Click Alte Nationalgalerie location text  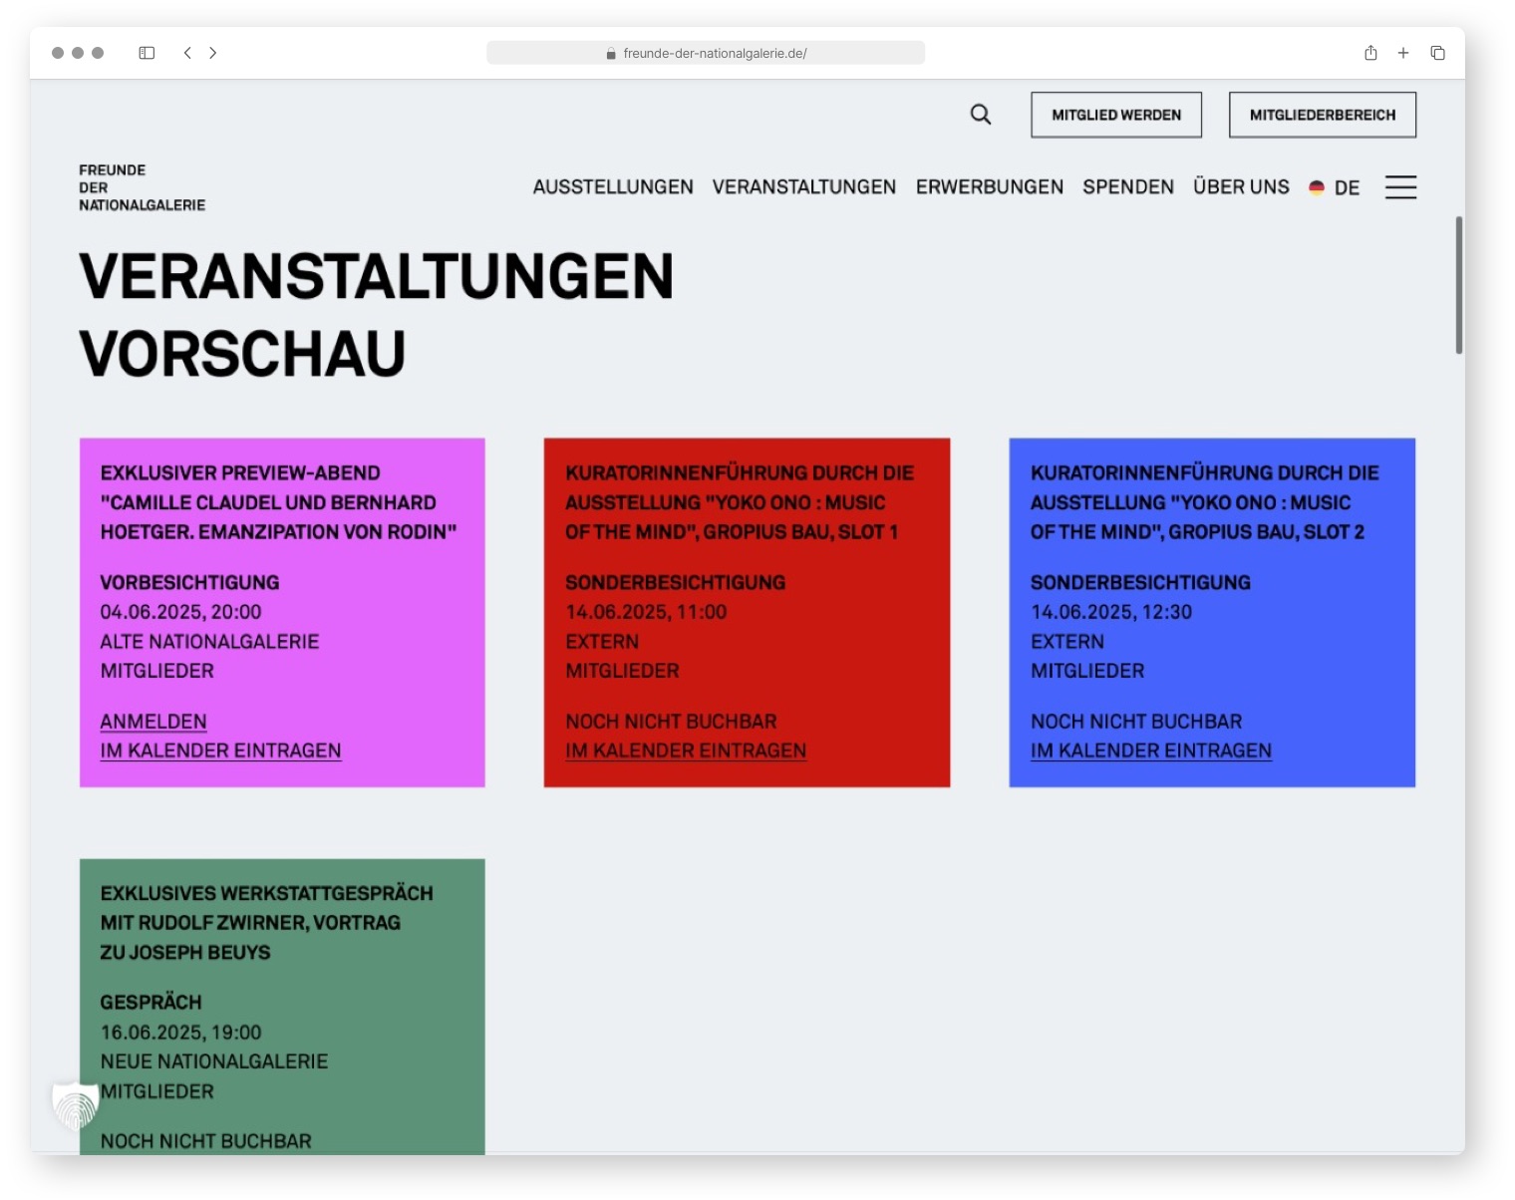coord(209,642)
